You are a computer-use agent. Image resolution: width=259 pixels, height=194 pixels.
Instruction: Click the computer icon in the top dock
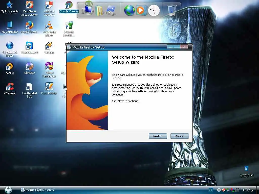coord(88,10)
